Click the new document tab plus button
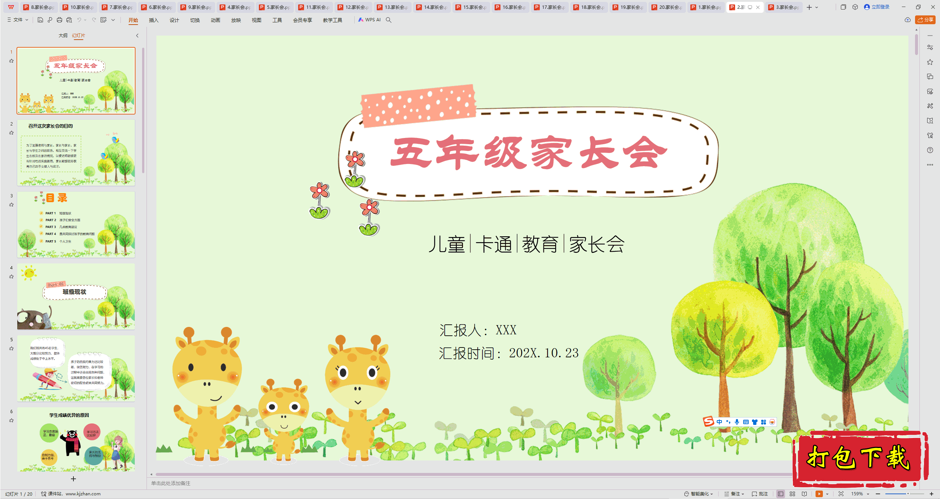This screenshot has height=499, width=940. pyautogui.click(x=809, y=7)
